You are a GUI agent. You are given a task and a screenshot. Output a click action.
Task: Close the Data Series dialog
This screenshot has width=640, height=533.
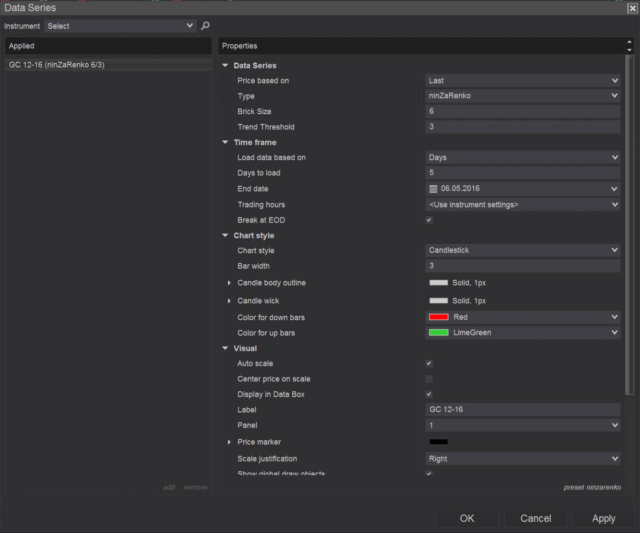pyautogui.click(x=632, y=8)
